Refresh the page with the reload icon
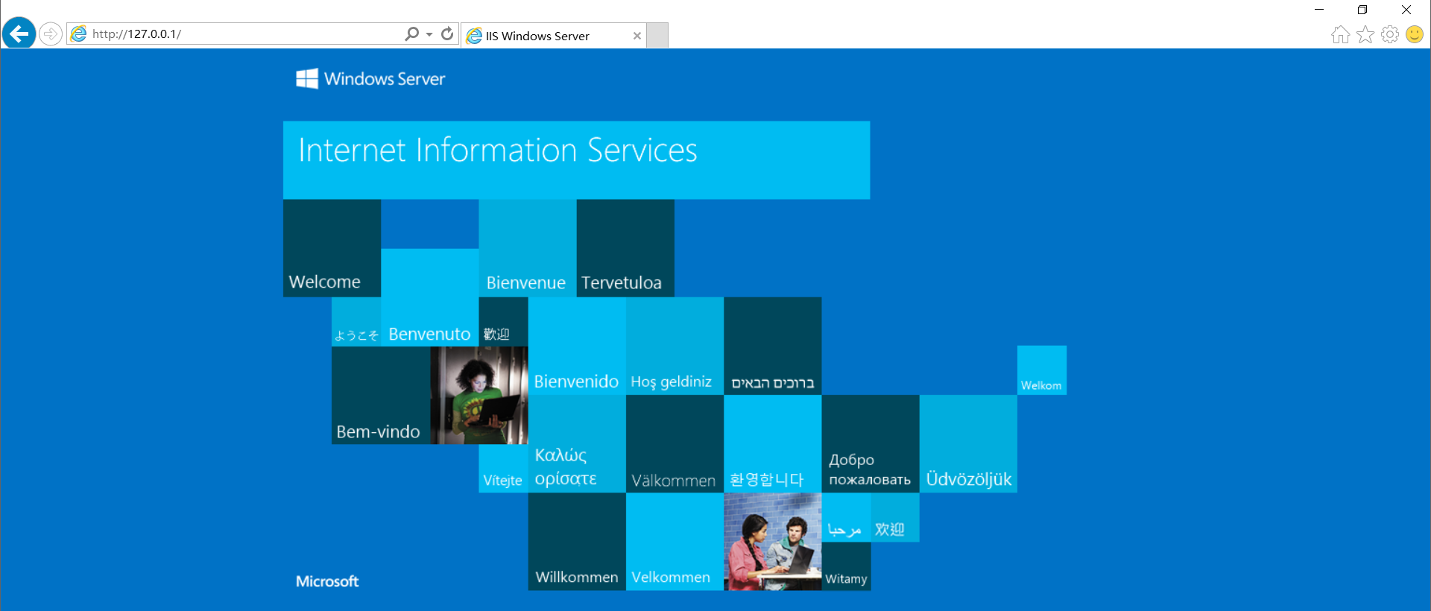 pos(447,34)
